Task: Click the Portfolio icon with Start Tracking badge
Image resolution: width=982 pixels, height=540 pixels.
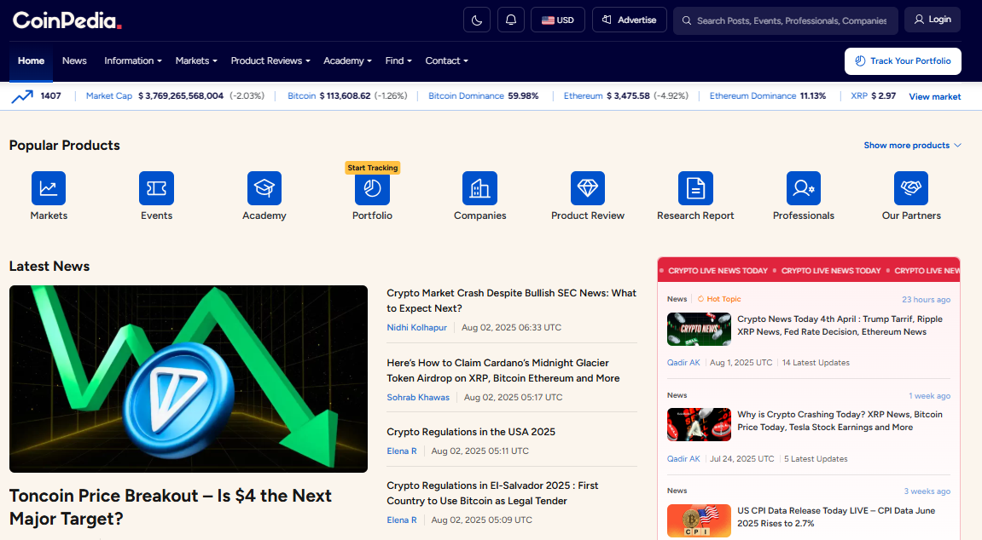Action: 372,188
